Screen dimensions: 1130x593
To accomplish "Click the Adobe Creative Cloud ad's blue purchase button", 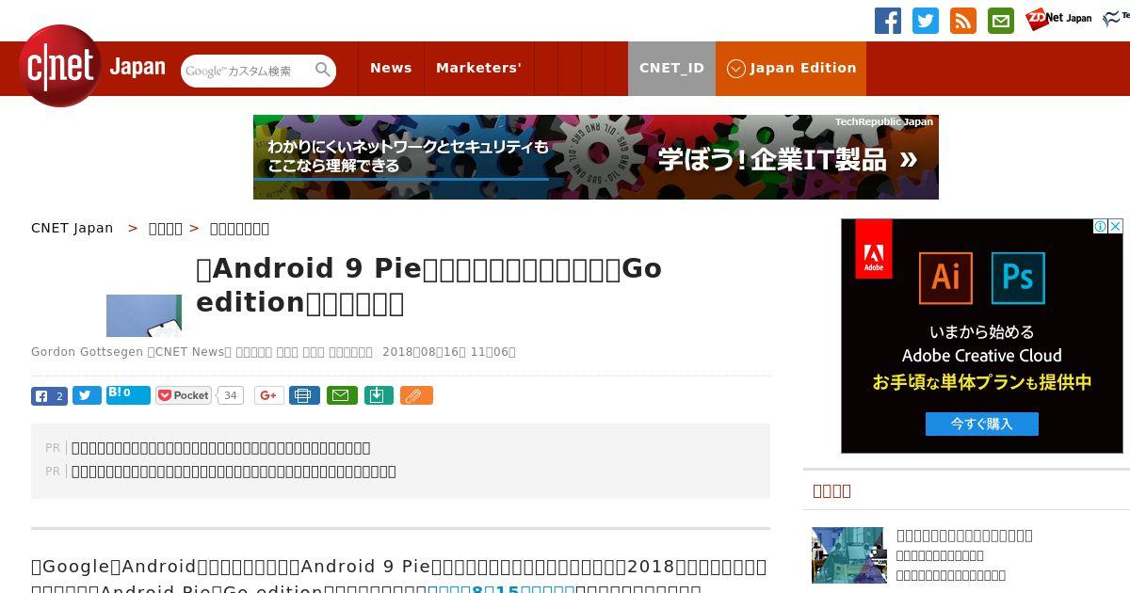I will (982, 424).
